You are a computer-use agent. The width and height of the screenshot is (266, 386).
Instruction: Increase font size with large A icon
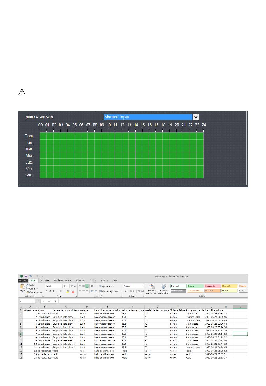pos(72,286)
